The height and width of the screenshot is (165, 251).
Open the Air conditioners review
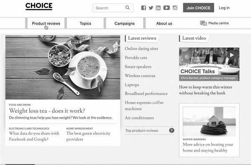click(139, 118)
